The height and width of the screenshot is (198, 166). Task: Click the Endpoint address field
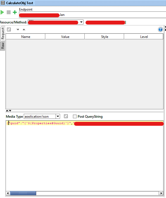coord(93,15)
